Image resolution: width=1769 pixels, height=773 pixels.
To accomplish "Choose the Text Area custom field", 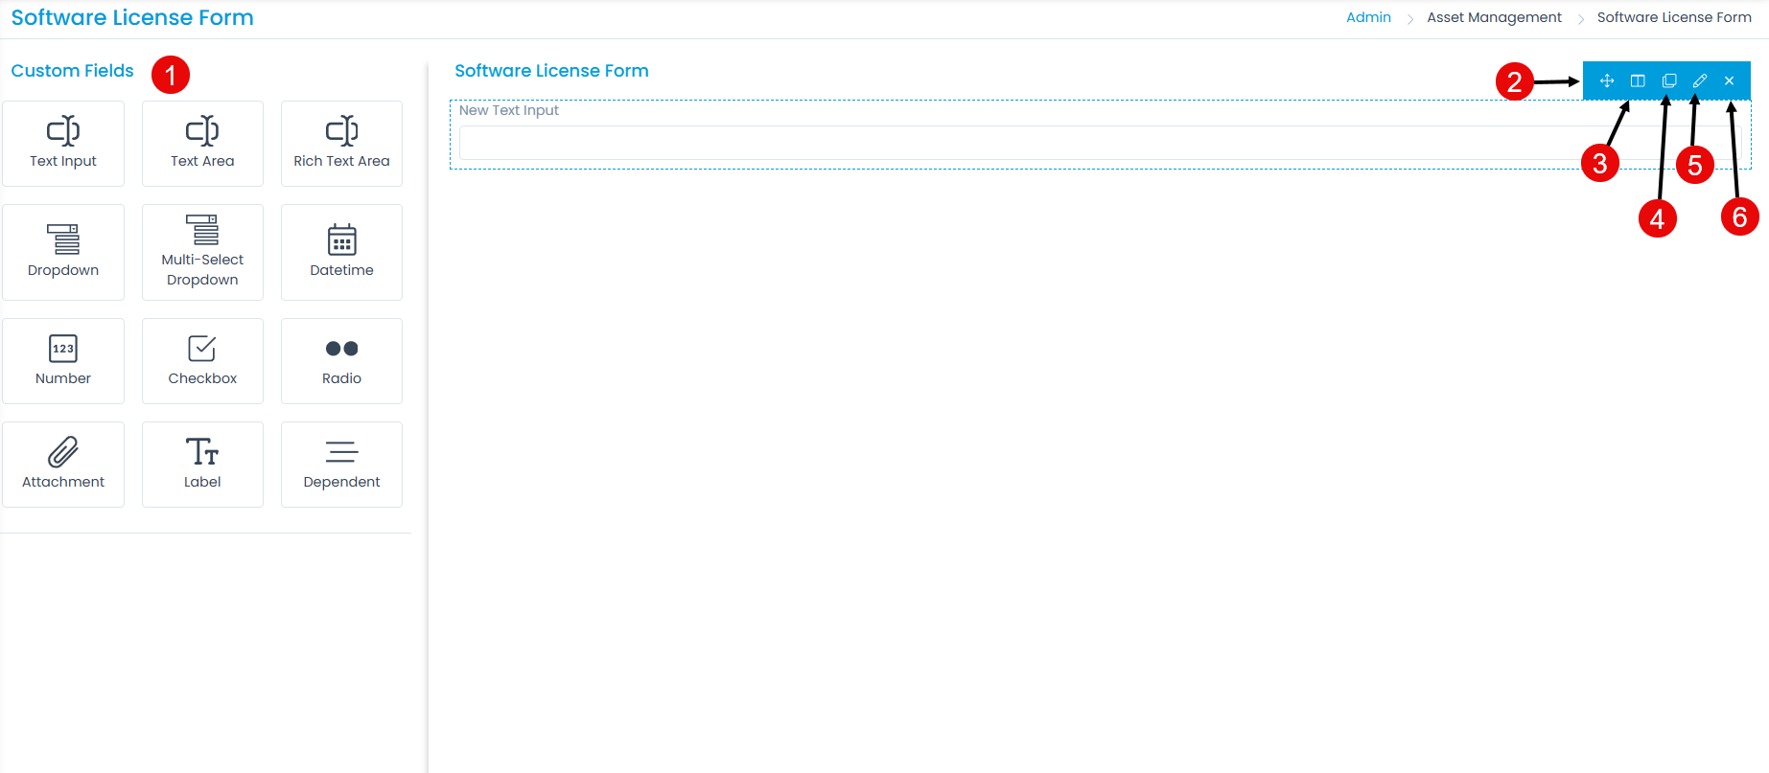I will tap(202, 144).
